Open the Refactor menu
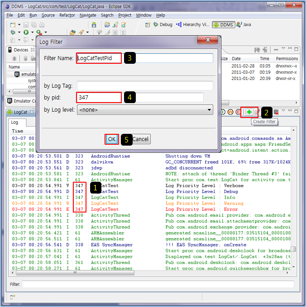Viewport: 306px width, 307px height. coord(67,15)
